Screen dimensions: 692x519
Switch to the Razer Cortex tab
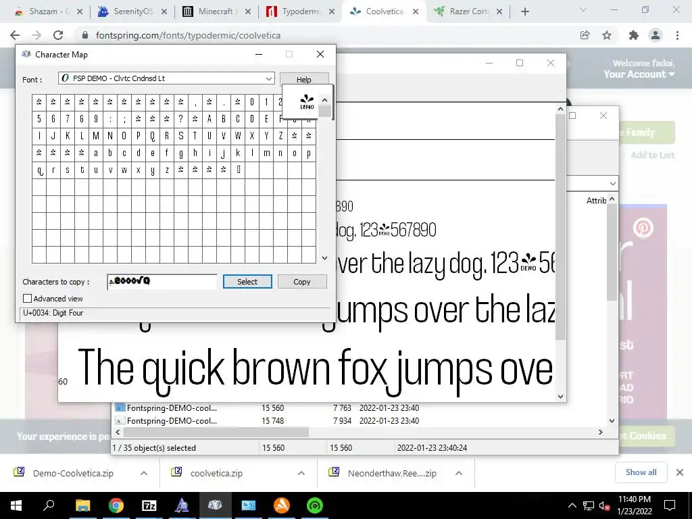pyautogui.click(x=469, y=11)
